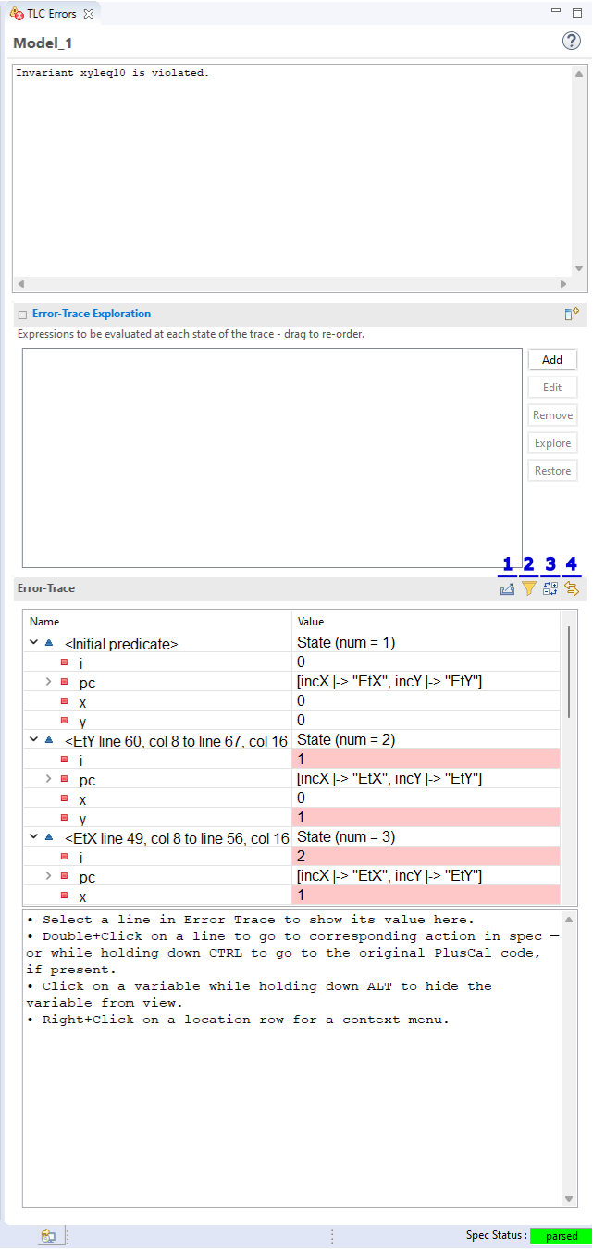Open help via the question mark icon

(x=572, y=42)
